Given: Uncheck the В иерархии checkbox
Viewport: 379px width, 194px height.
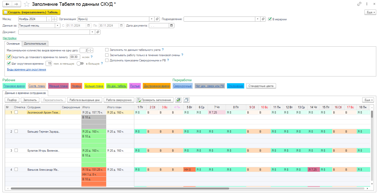Looking at the screenshot, I should tap(270, 19).
